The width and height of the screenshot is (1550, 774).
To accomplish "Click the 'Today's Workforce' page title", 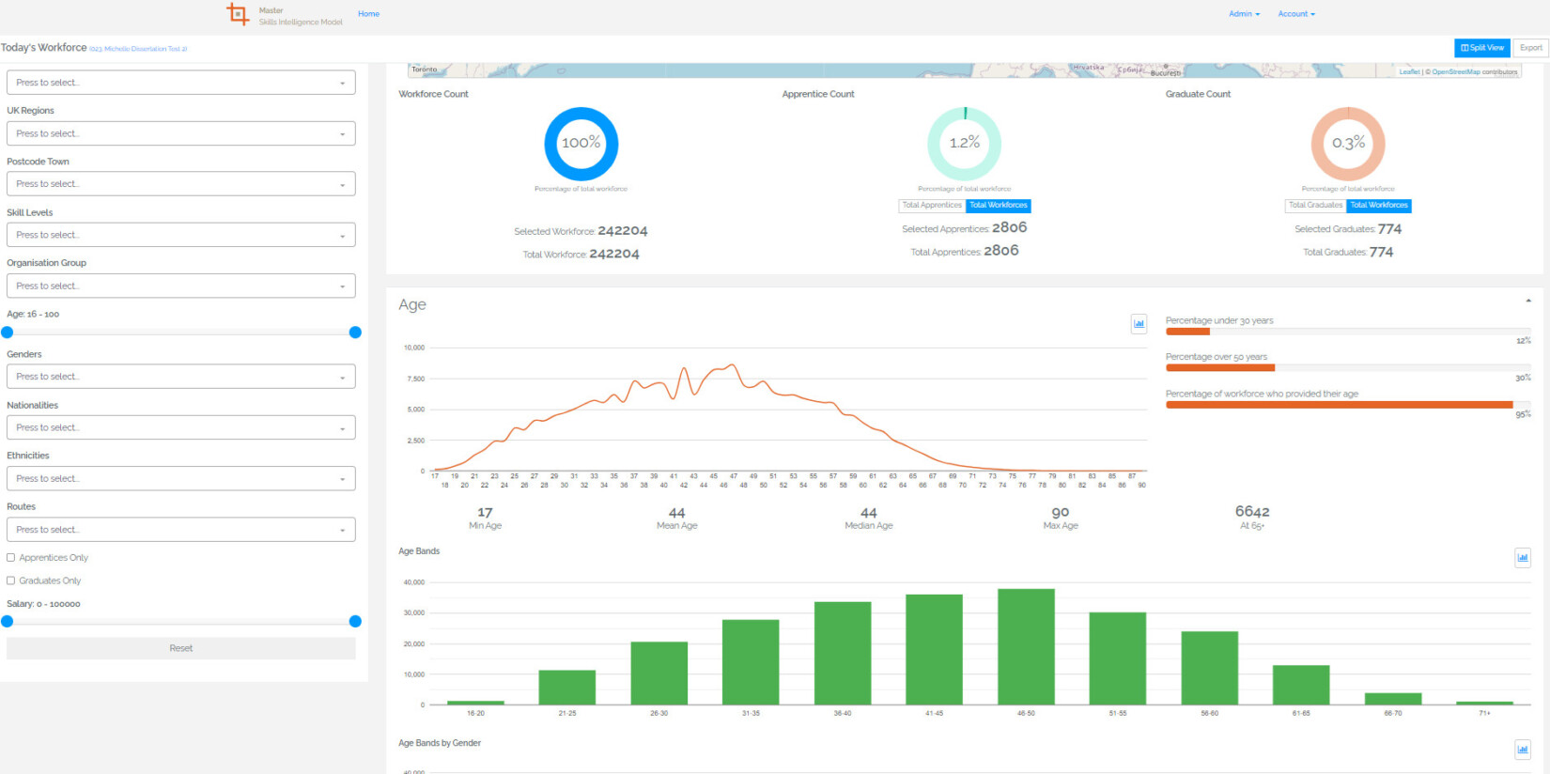I will (x=43, y=48).
